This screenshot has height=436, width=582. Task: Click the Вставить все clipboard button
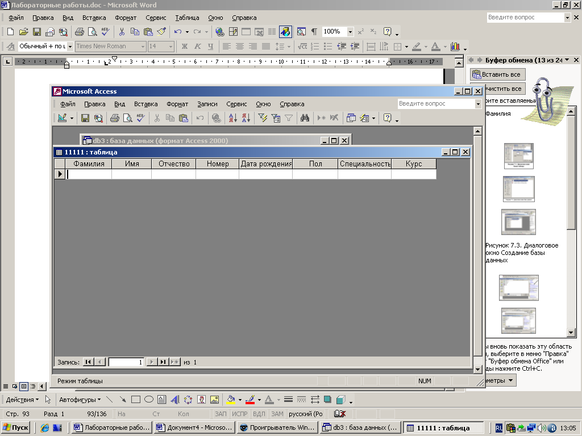click(x=497, y=74)
